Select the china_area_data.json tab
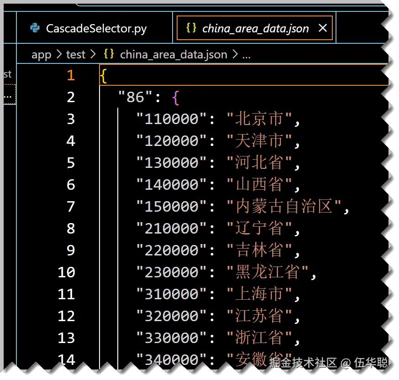This screenshot has width=399, height=380. (254, 28)
